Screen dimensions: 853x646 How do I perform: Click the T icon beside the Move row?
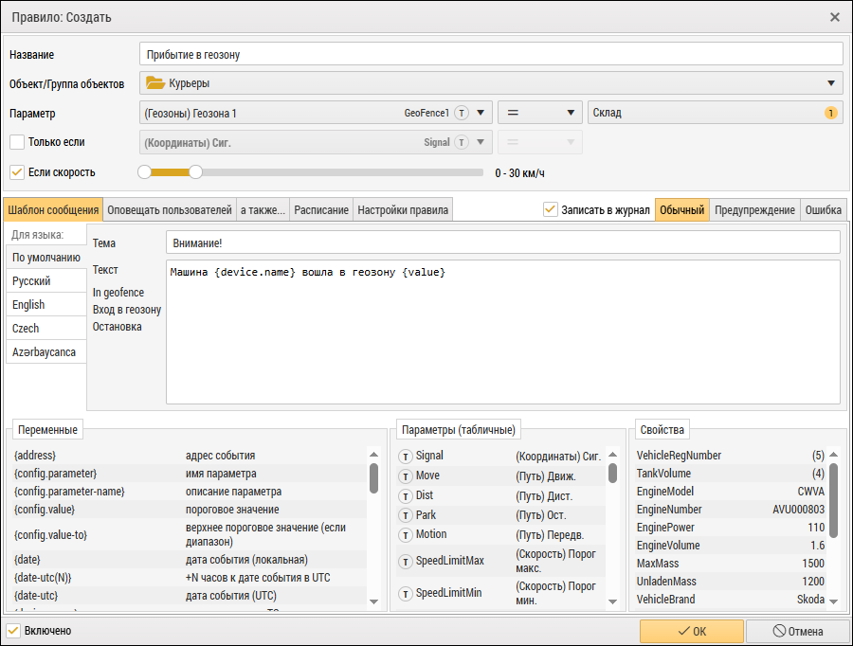[405, 476]
